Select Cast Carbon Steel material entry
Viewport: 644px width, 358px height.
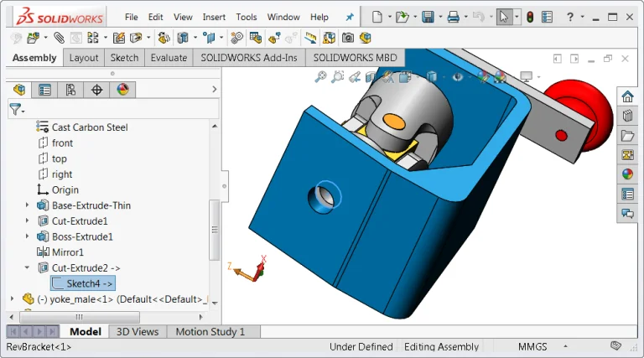(x=89, y=127)
